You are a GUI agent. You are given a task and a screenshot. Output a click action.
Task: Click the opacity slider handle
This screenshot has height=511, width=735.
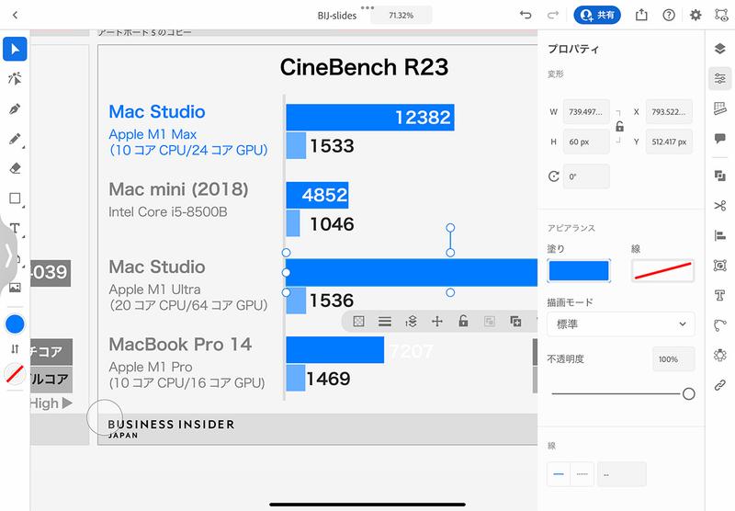(x=688, y=393)
